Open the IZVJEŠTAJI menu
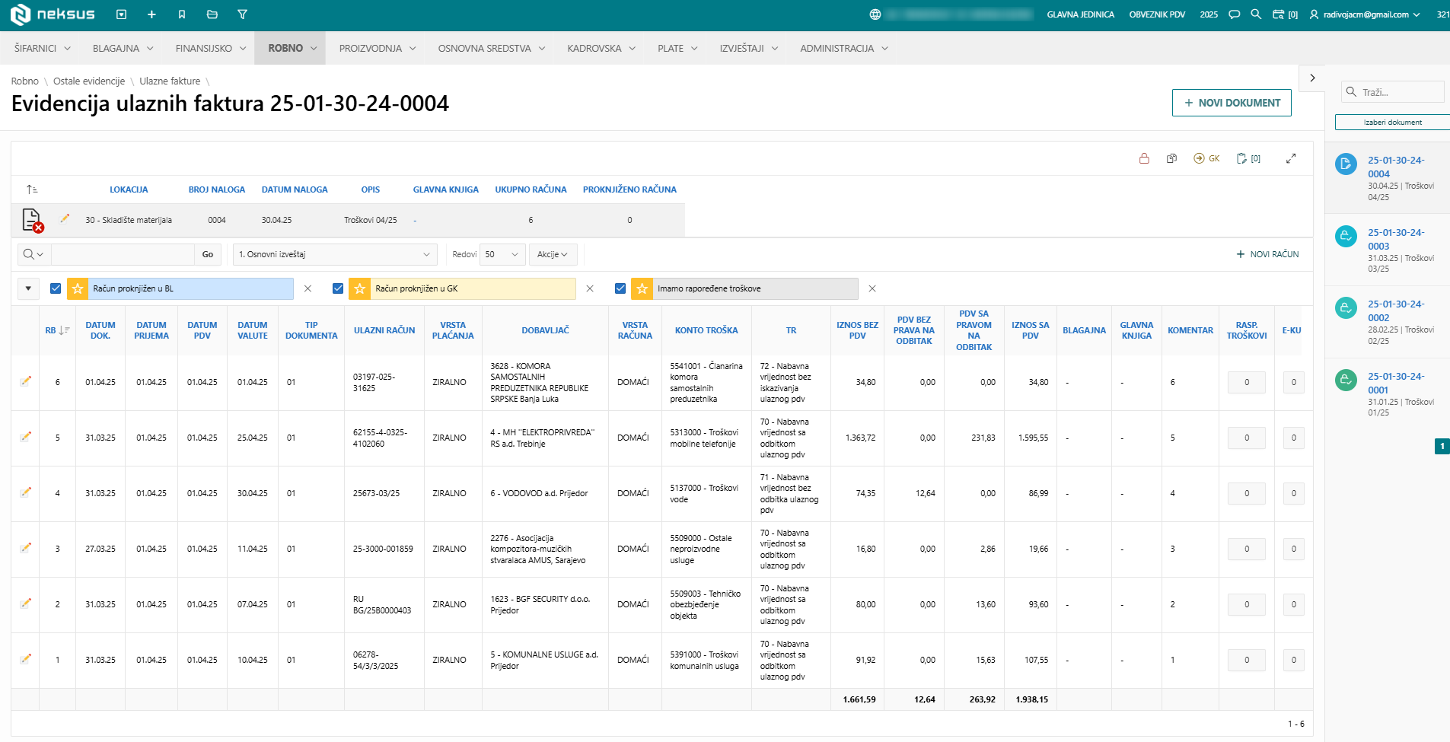 point(749,48)
